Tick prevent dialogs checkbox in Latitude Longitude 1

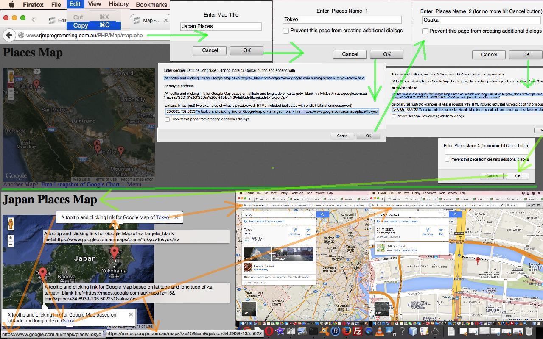168,119
